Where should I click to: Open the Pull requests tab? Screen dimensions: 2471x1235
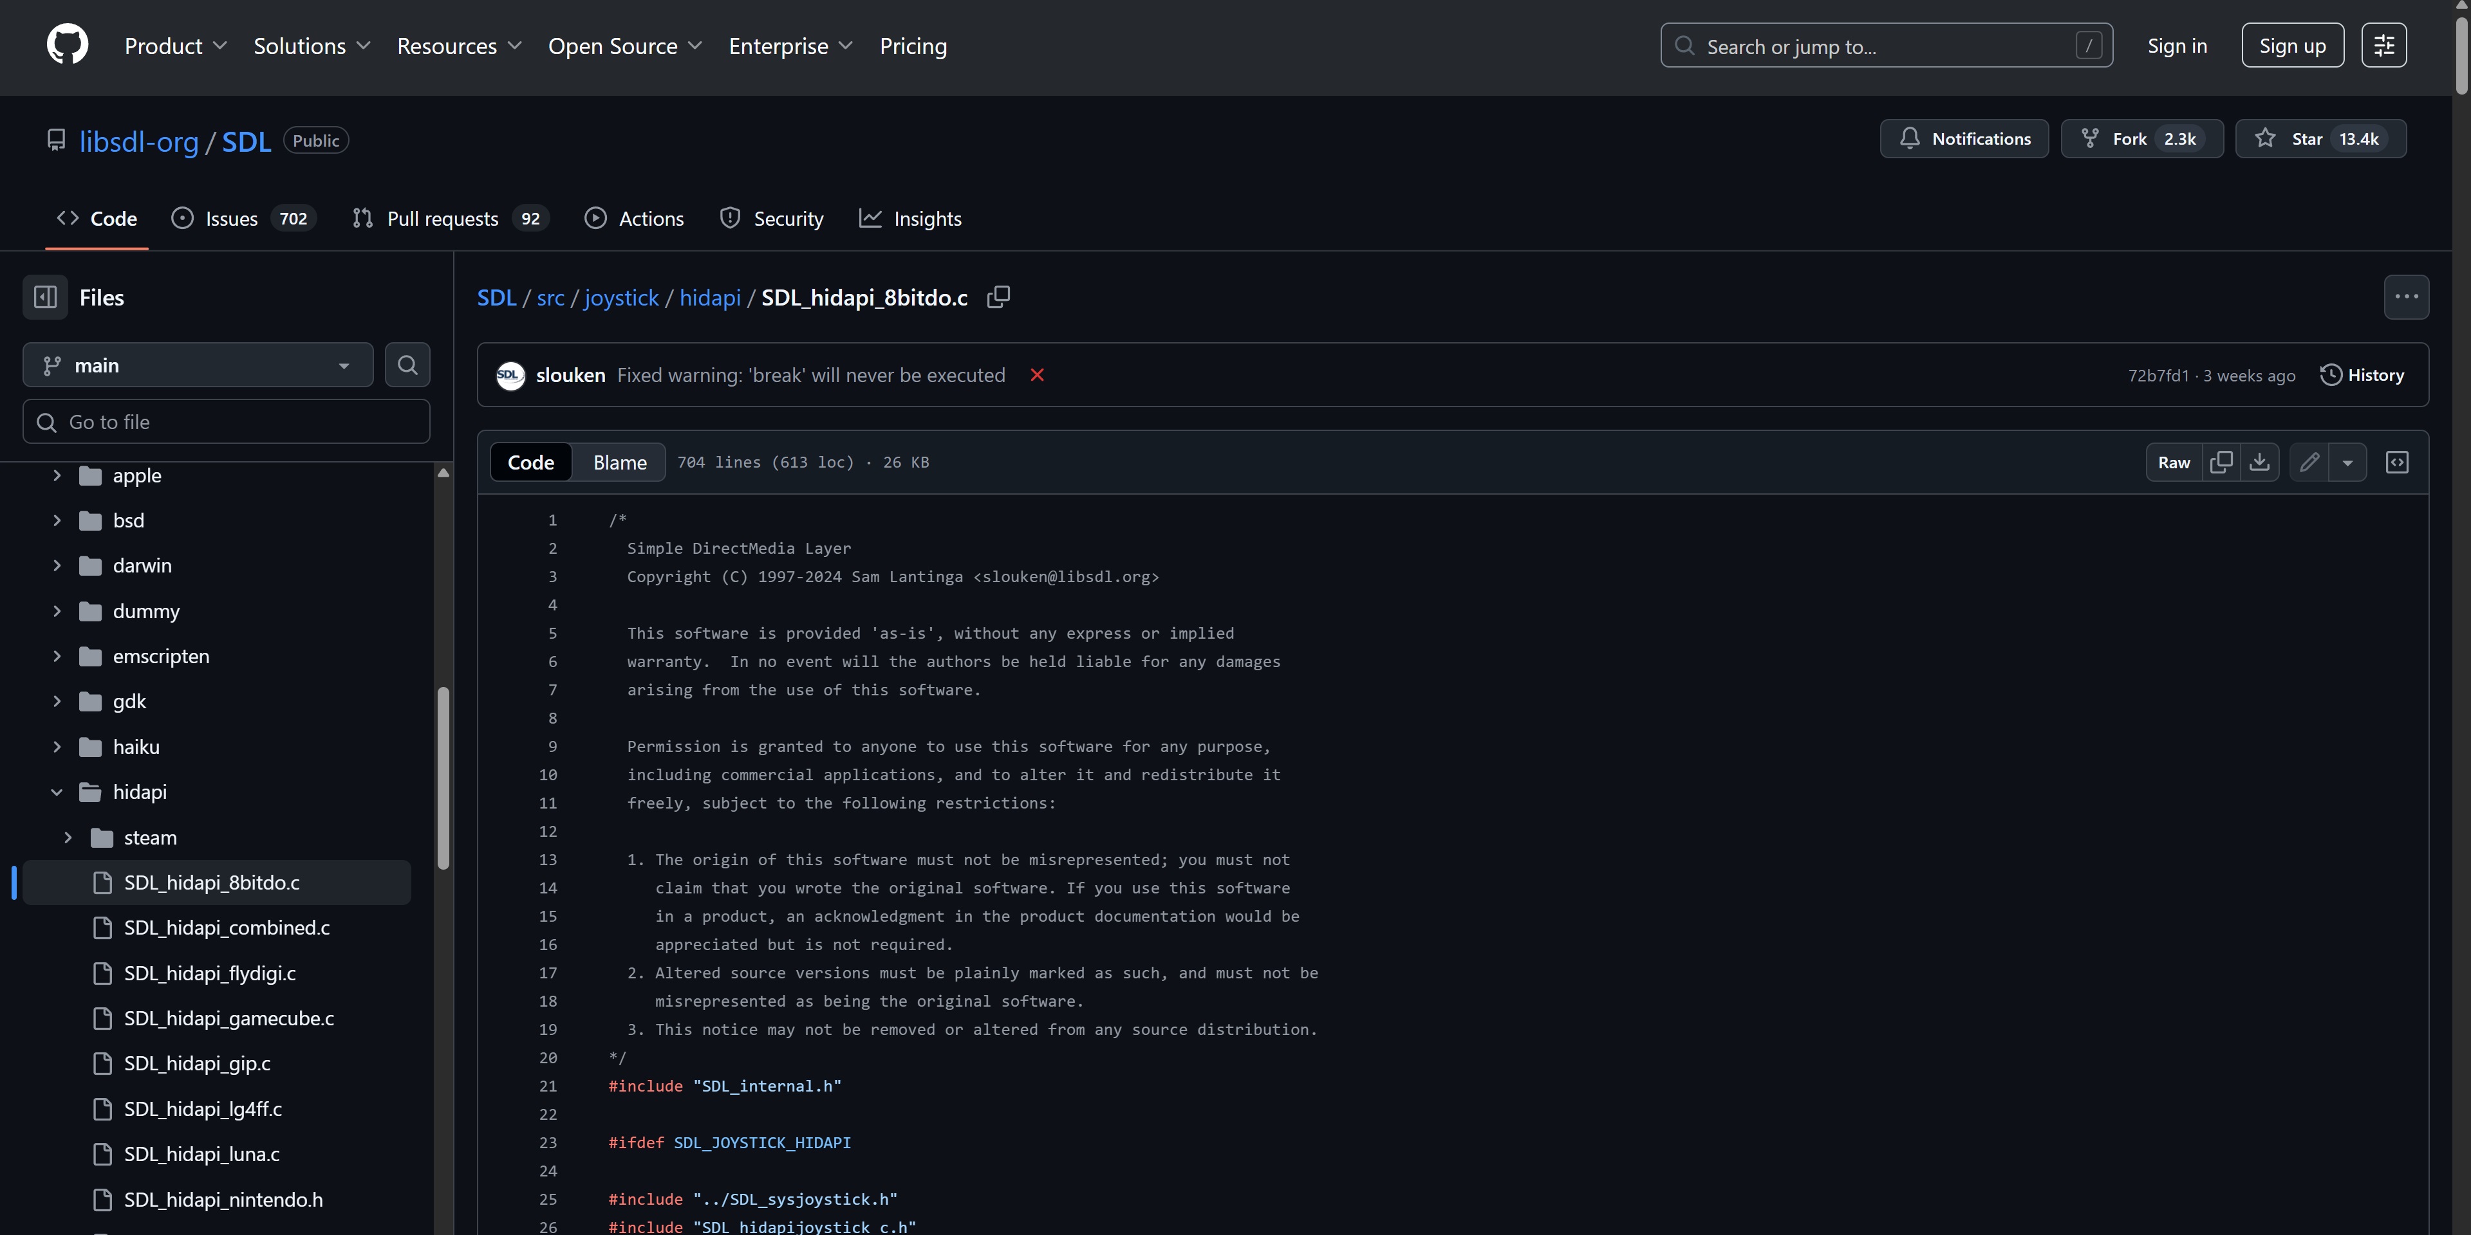(x=442, y=219)
